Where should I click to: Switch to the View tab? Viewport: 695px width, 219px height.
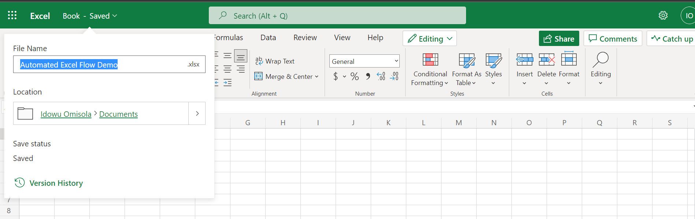(x=342, y=37)
